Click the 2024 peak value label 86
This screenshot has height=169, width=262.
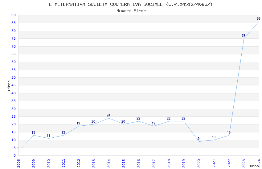coord(259,18)
